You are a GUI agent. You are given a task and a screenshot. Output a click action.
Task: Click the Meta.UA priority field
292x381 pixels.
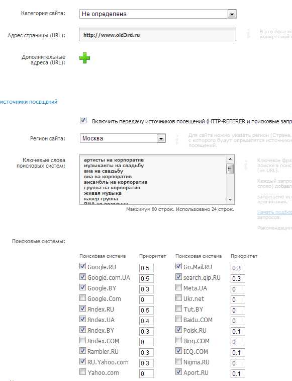point(238,289)
